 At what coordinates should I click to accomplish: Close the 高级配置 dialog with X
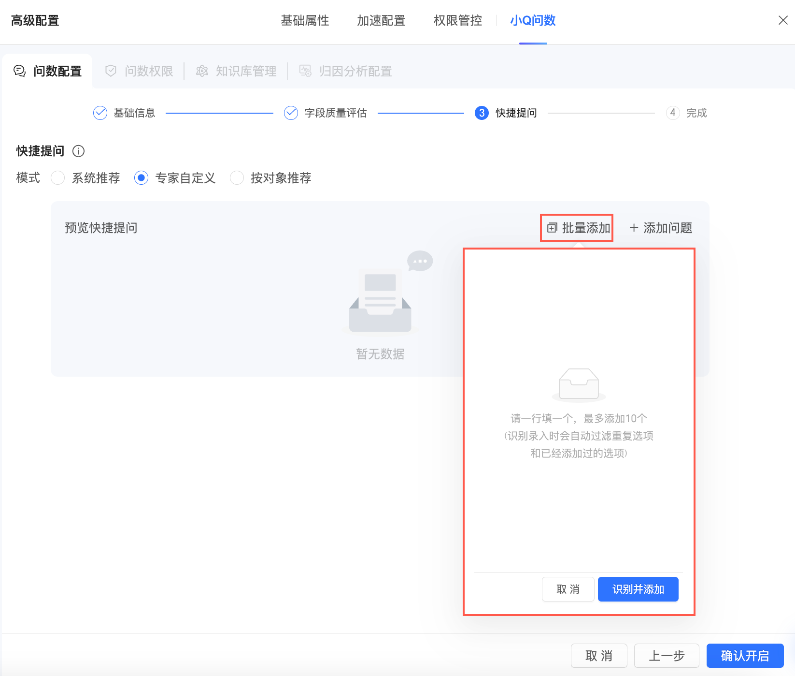[x=783, y=20]
